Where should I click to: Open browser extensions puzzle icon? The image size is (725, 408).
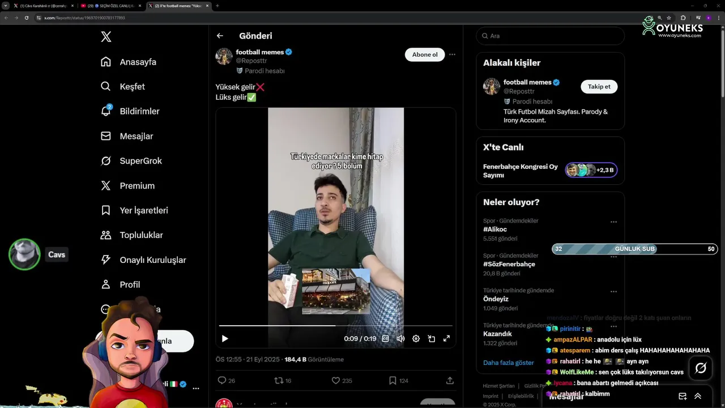tap(683, 18)
